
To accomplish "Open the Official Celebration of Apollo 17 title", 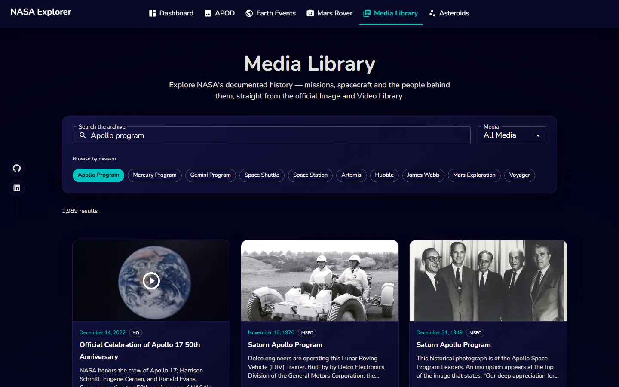I will coord(140,351).
